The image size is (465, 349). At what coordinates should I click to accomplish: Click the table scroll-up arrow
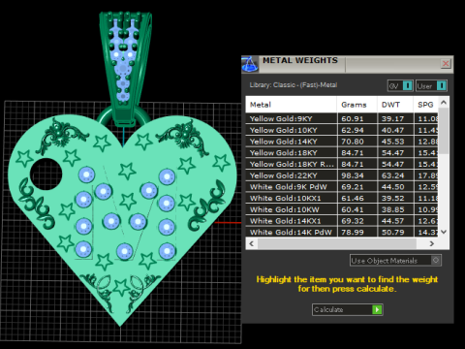tap(444, 102)
